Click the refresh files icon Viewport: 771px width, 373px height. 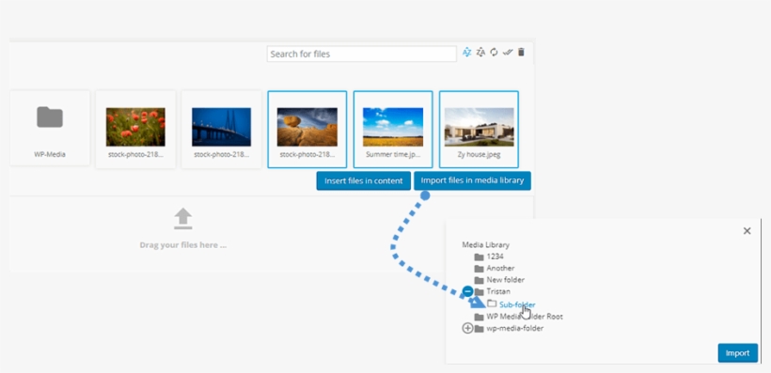[495, 52]
